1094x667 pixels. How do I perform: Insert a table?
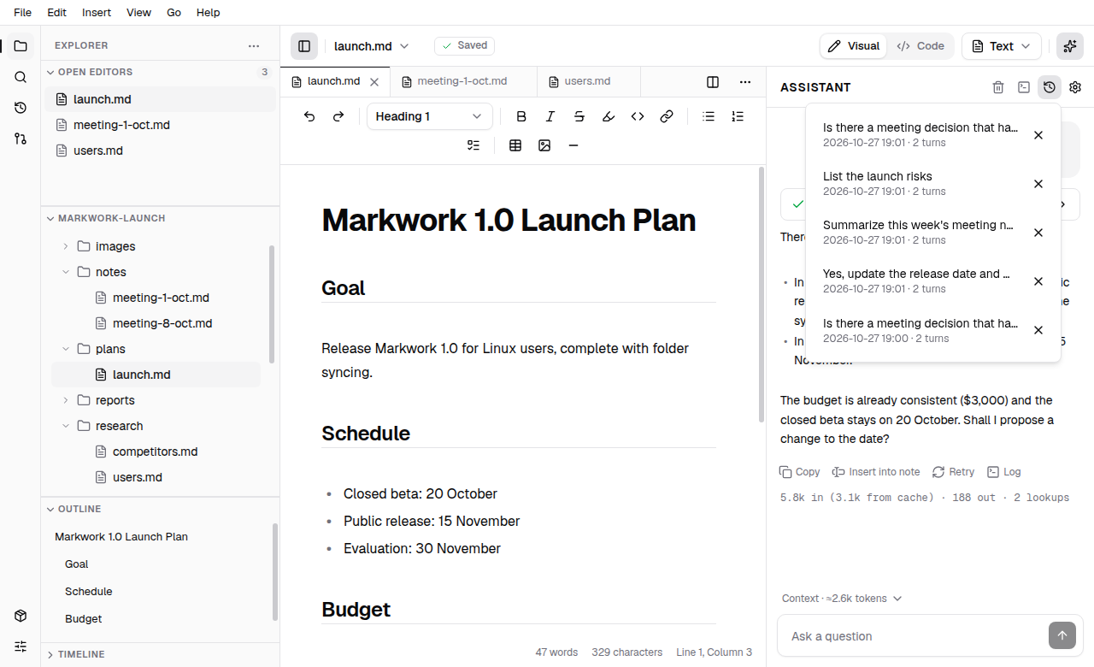(515, 145)
